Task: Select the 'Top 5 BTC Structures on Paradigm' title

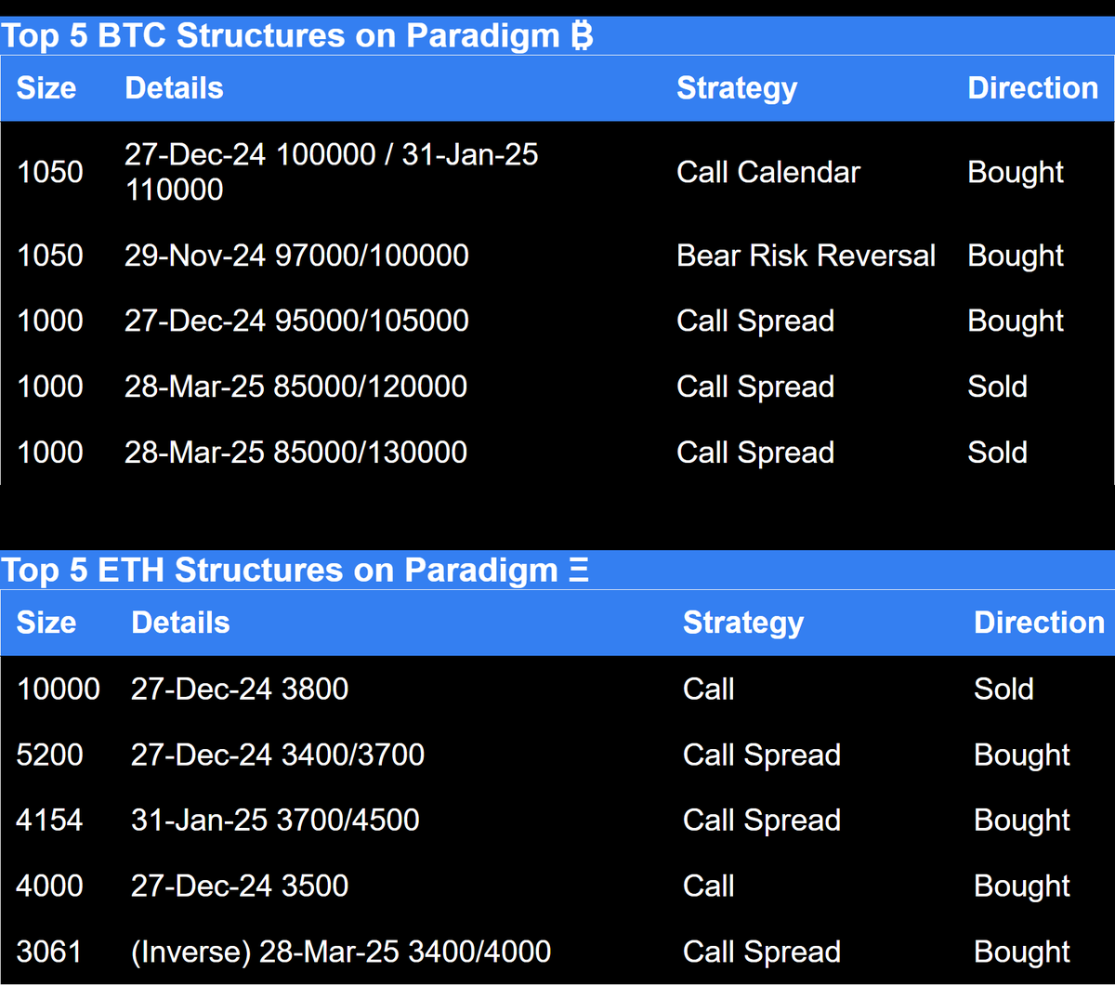Action: point(280,35)
